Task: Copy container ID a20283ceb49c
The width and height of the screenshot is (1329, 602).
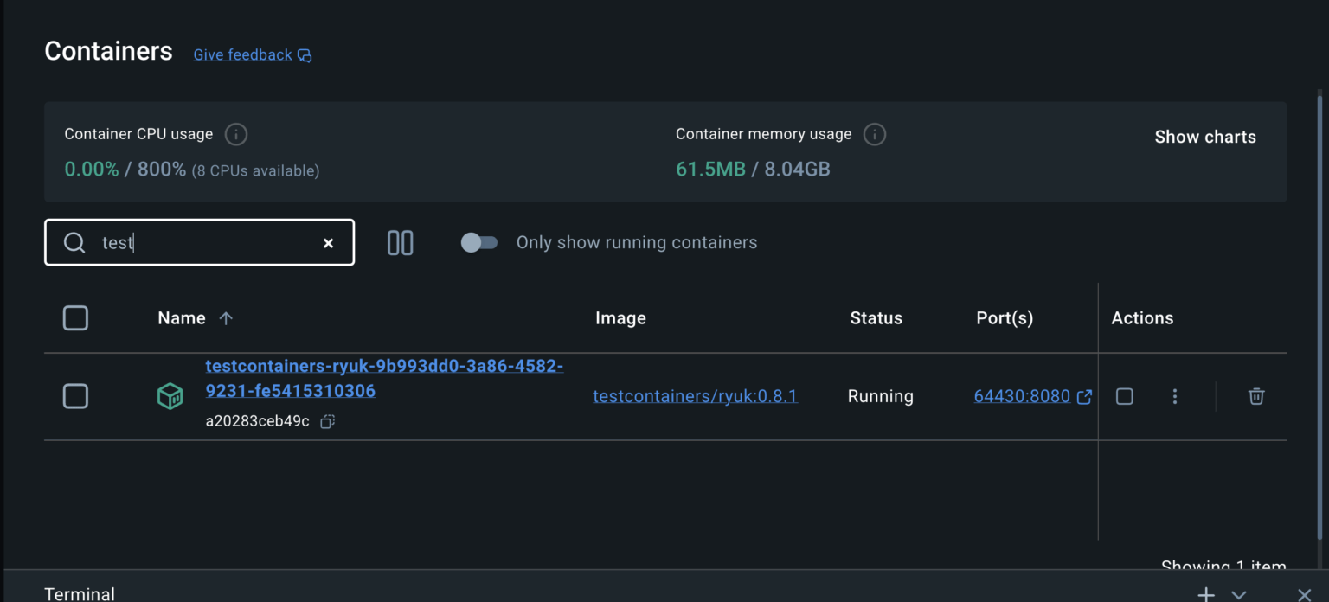Action: (x=328, y=422)
